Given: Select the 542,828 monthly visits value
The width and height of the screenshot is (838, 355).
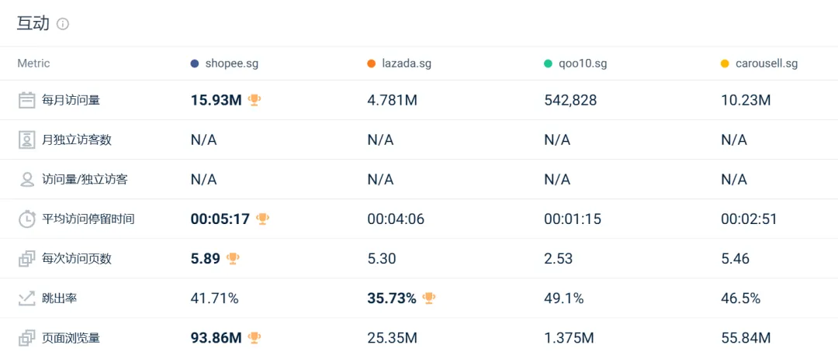Looking at the screenshot, I should [x=571, y=100].
